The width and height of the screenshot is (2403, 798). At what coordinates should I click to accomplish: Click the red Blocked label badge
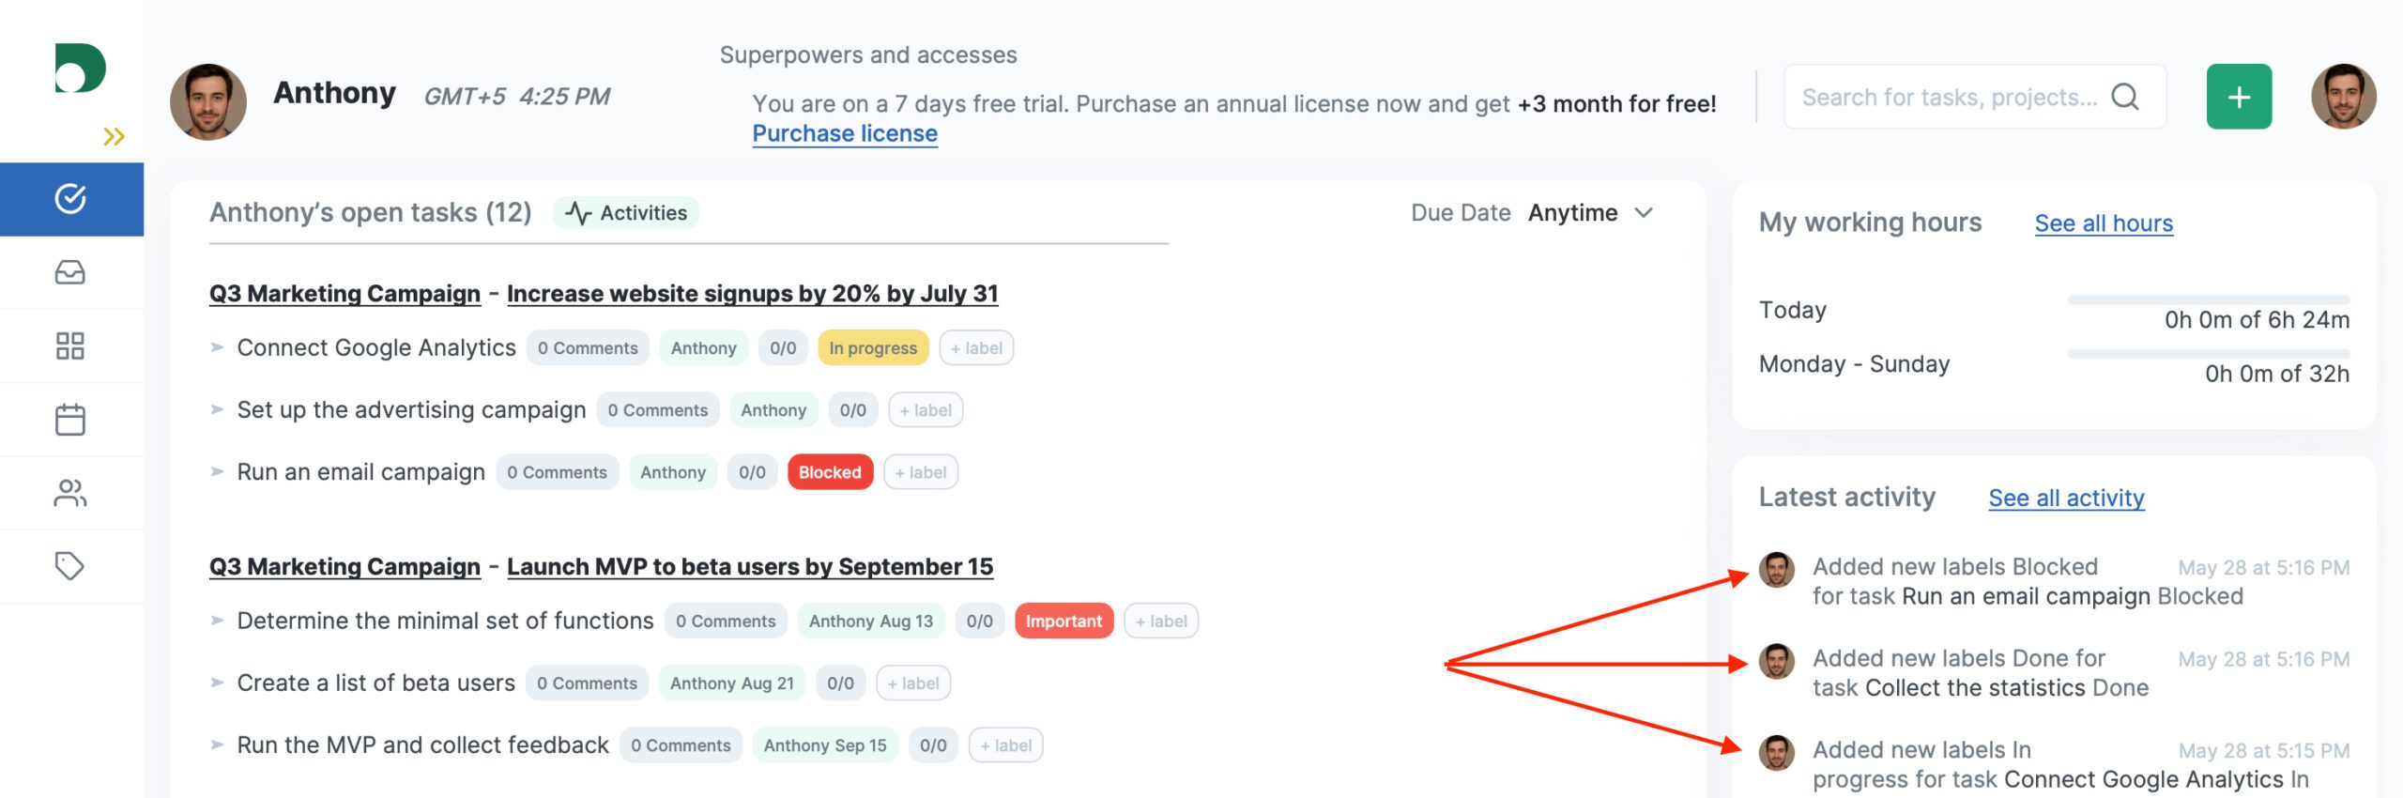(x=830, y=472)
